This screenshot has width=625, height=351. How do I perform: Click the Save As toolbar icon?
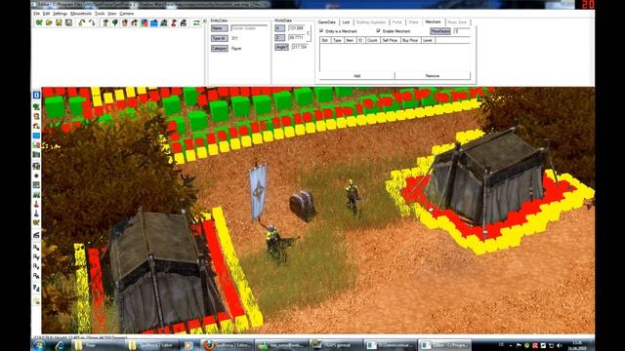pos(68,23)
